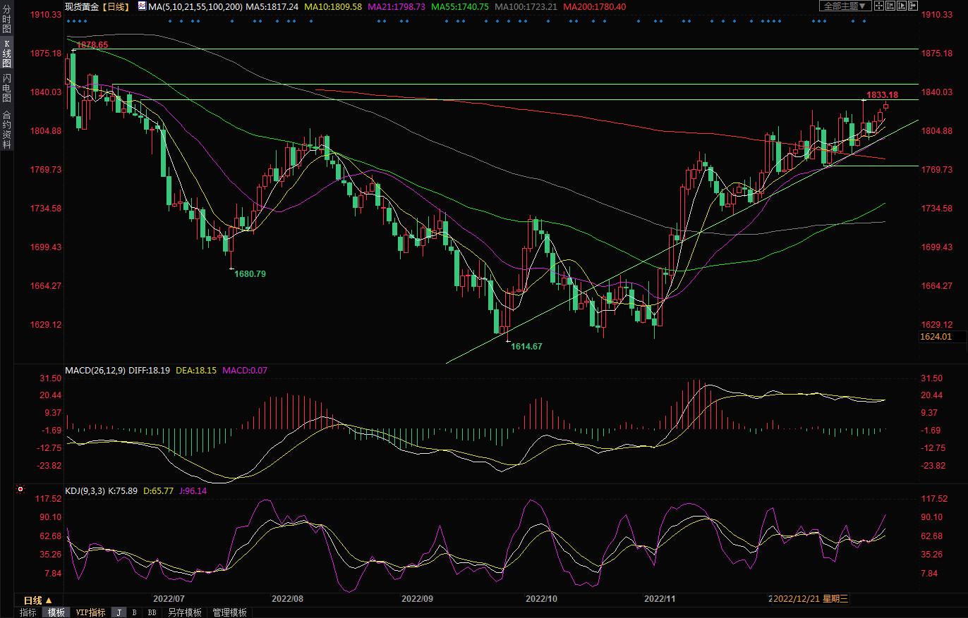Switch to the 闪电图 tab
The height and width of the screenshot is (618, 968).
tap(6, 87)
